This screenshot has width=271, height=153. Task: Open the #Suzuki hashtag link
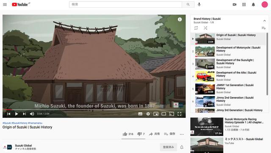[7, 123]
